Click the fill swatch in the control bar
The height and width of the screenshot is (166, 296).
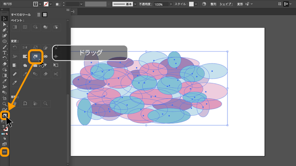pyautogui.click(x=36, y=4)
